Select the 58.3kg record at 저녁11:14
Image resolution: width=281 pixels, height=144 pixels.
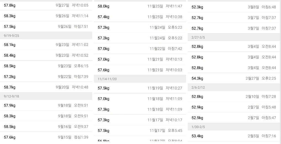[46, 16]
